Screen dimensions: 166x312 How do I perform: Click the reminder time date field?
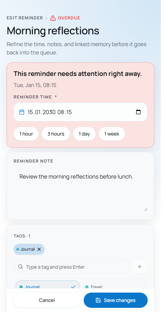tap(80, 112)
